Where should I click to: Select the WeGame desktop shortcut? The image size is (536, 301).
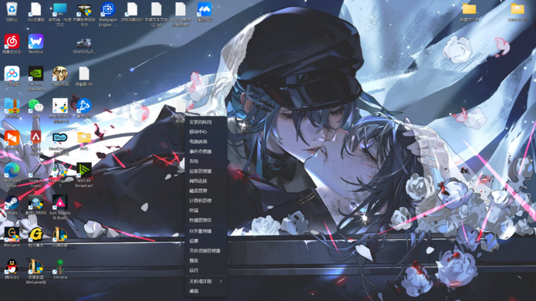tap(12, 237)
